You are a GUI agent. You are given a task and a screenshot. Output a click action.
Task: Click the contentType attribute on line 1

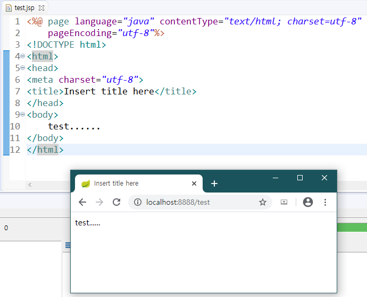189,21
